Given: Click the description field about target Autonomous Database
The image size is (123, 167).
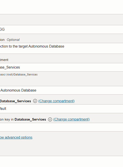Looking at the screenshot, I should pyautogui.click(x=61, y=48).
